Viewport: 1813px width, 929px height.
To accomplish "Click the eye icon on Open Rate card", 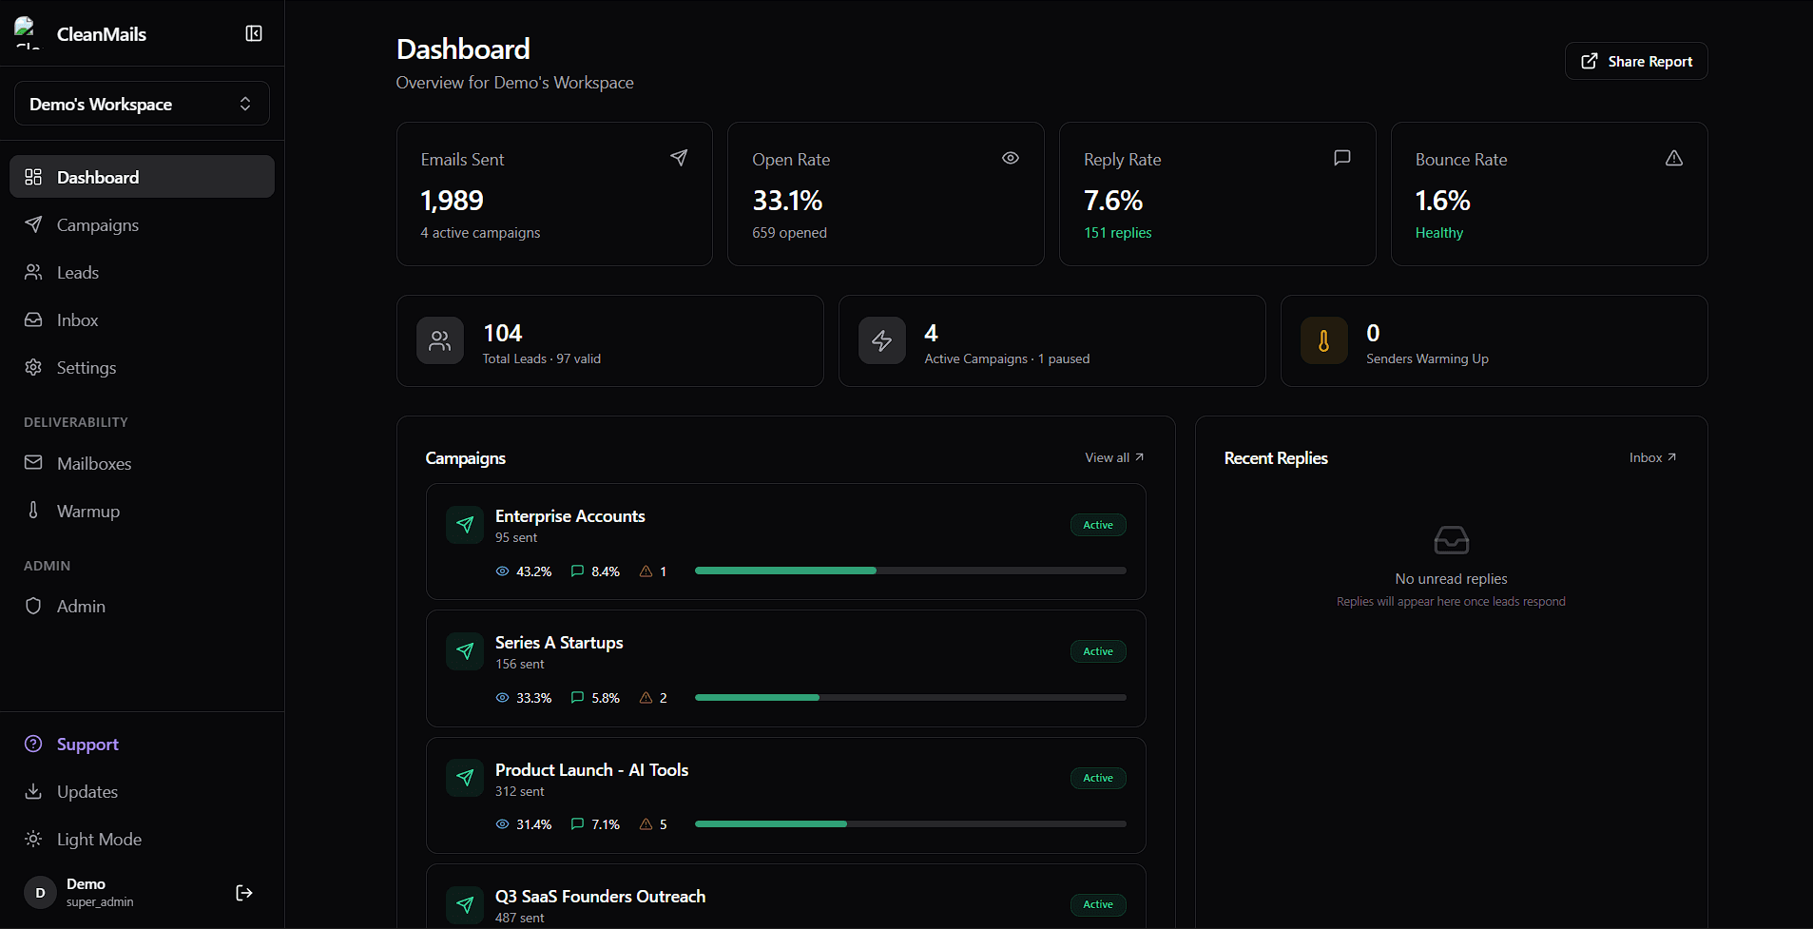I will 1011,158.
